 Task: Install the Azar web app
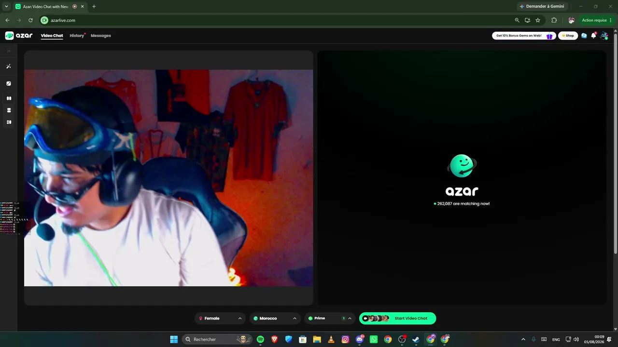[x=527, y=20]
